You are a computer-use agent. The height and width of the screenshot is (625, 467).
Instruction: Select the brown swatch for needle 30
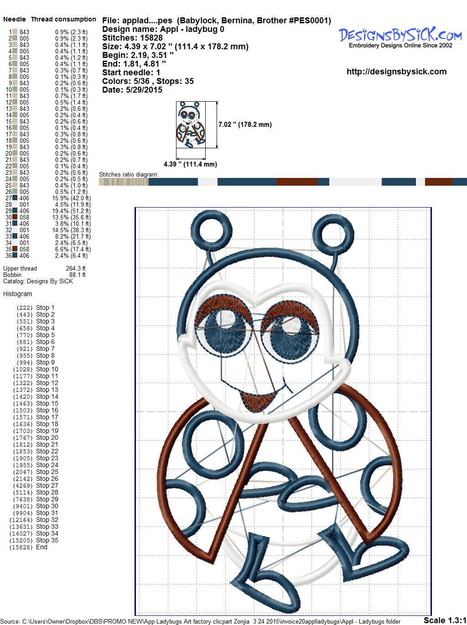click(15, 217)
